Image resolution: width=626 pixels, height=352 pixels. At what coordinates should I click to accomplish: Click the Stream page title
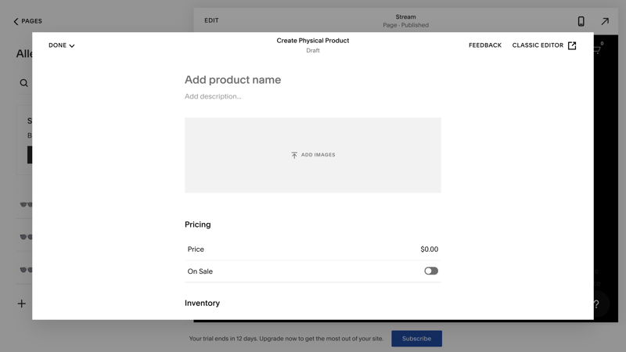tap(405, 16)
